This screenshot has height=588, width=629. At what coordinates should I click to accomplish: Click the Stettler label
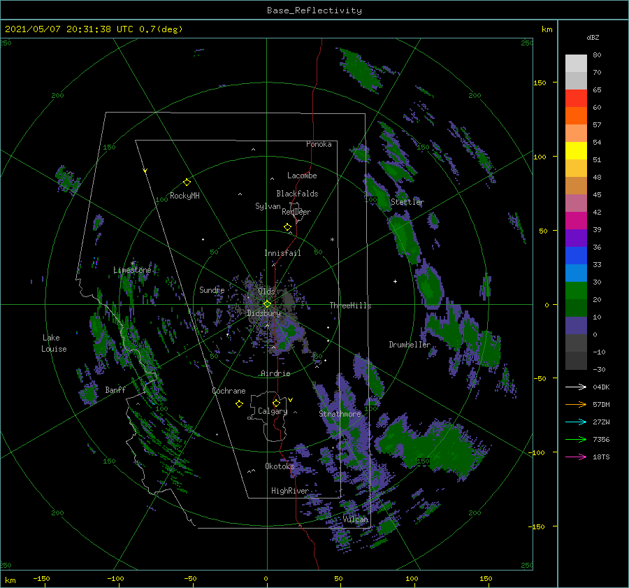click(x=407, y=202)
